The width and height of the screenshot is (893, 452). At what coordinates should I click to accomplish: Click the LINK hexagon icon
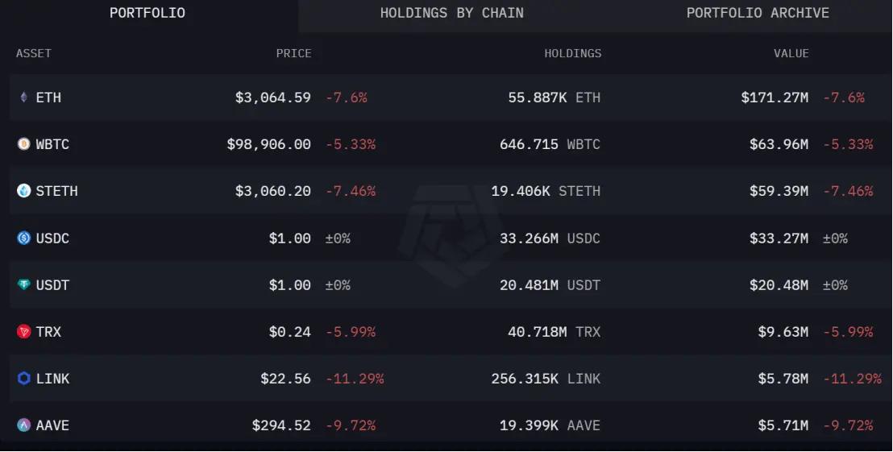click(x=23, y=378)
